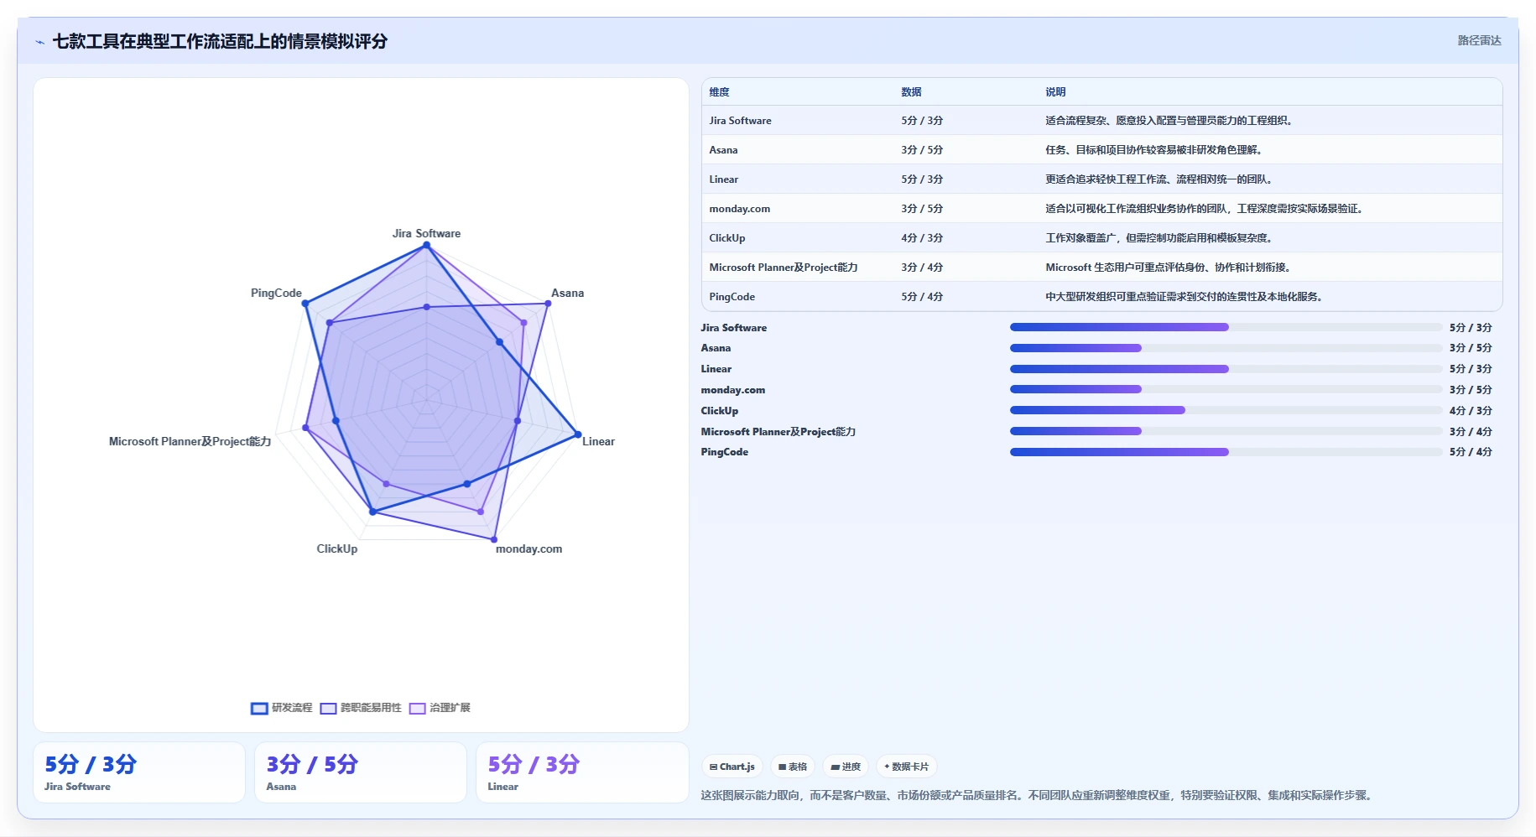Click the outer radar point at PingCode
Viewport: 1536px width, 837px height.
pyautogui.click(x=305, y=304)
